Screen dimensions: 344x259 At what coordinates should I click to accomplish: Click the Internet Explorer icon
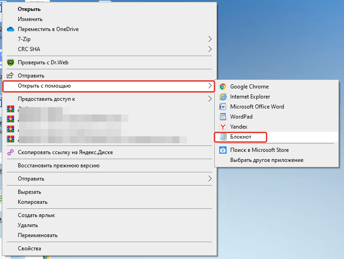point(223,97)
